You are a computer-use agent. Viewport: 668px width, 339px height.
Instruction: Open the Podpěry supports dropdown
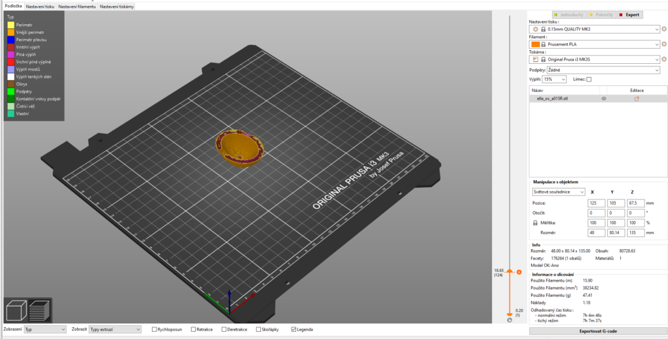(x=603, y=70)
